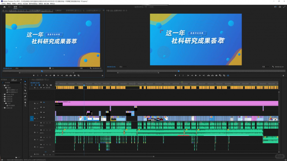Viewport: 287px width, 161px height.
Task: Toggle eye visibility of top pink video track
Action: point(44,102)
